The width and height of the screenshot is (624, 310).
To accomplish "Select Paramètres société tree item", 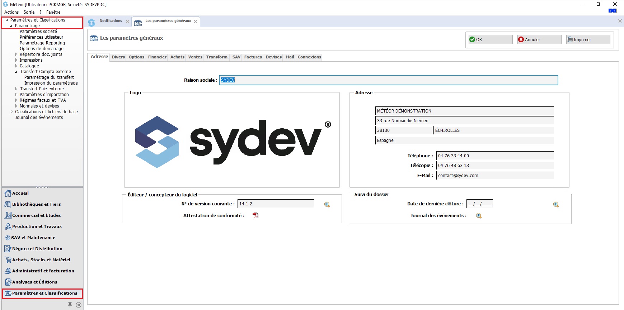I will [38, 32].
